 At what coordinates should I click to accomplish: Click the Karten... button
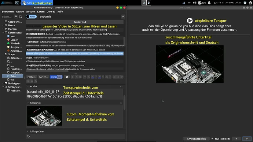[x=43, y=77]
